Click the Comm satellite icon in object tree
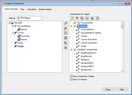 pos(16,33)
